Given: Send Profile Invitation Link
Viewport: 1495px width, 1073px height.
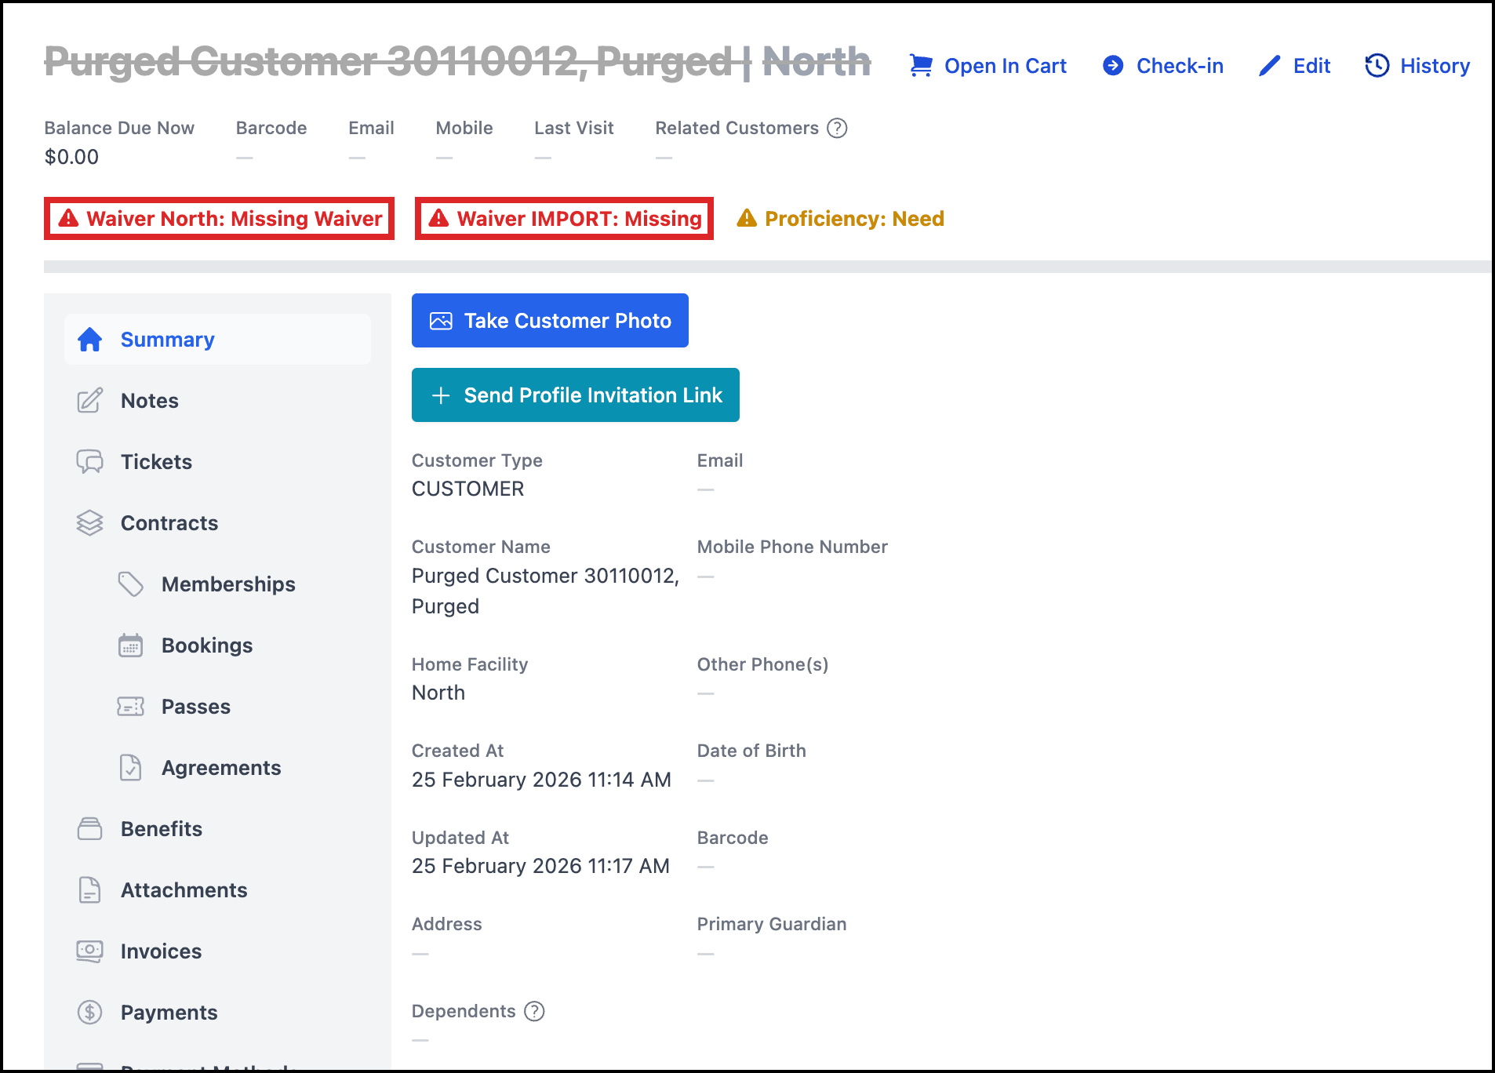Looking at the screenshot, I should [x=575, y=395].
